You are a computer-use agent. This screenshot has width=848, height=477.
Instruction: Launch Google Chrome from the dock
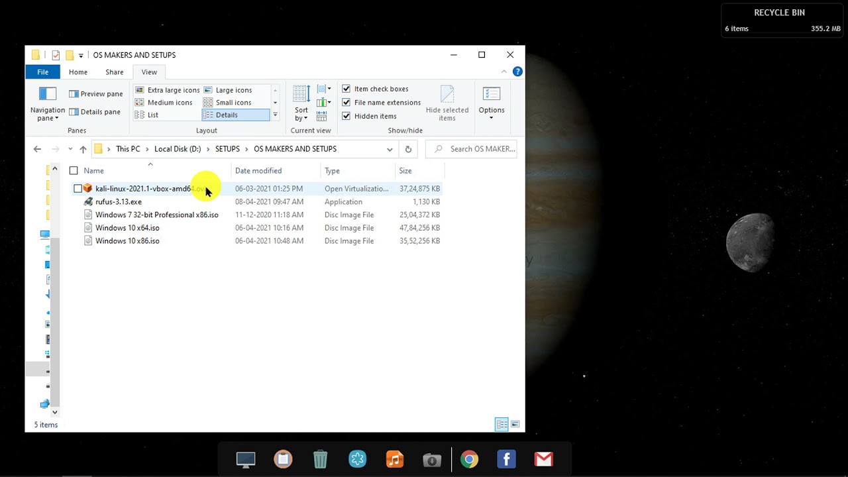pyautogui.click(x=469, y=459)
